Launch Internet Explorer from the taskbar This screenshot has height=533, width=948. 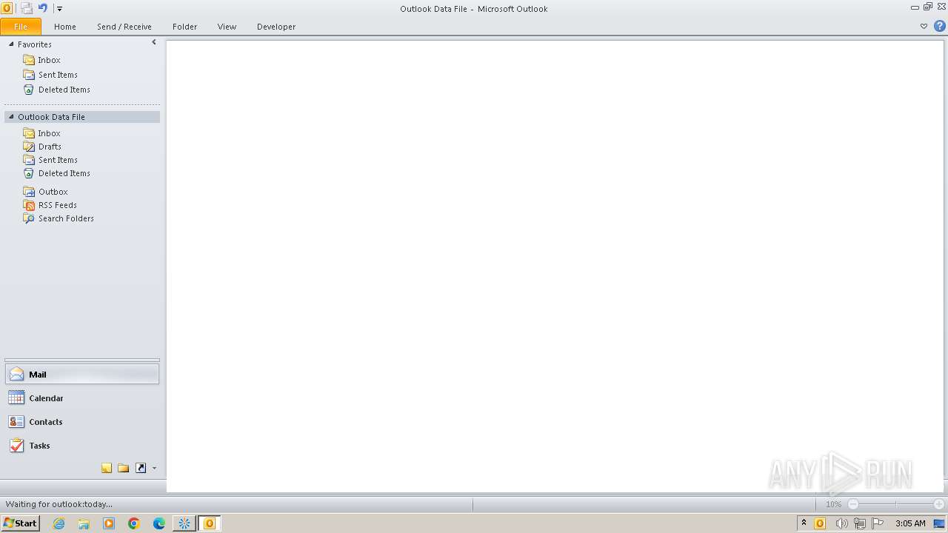pyautogui.click(x=59, y=523)
